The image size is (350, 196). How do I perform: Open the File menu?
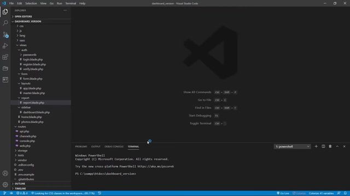click(11, 3)
